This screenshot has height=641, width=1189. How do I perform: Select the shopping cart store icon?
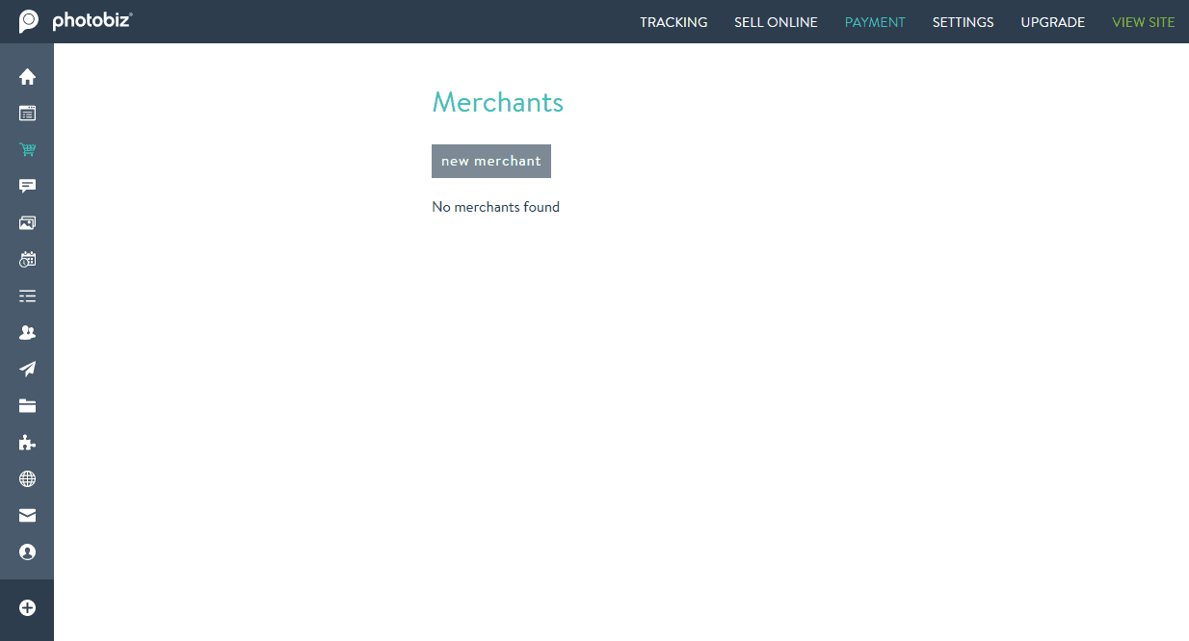[x=26, y=149]
